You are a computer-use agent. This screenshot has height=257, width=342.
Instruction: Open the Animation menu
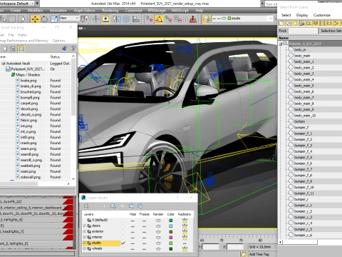[58, 11]
